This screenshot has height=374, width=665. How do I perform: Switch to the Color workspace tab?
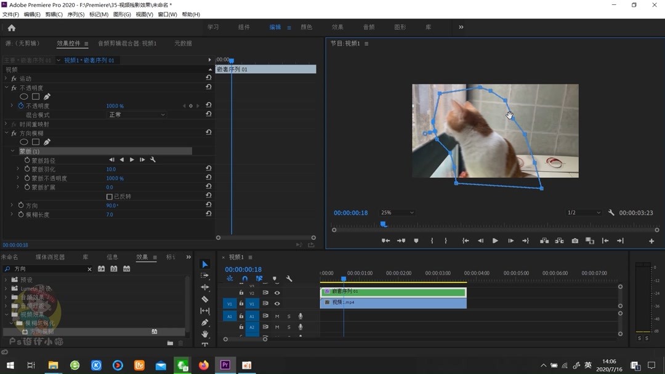(x=306, y=27)
